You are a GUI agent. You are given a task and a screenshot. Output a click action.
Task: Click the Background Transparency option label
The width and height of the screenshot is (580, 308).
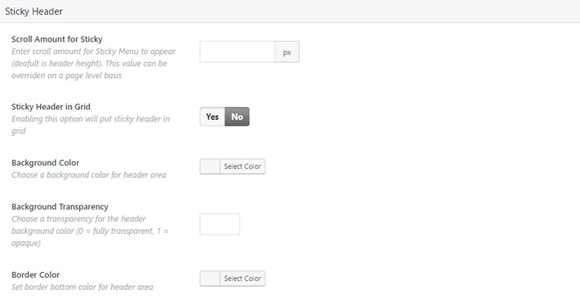pos(60,207)
